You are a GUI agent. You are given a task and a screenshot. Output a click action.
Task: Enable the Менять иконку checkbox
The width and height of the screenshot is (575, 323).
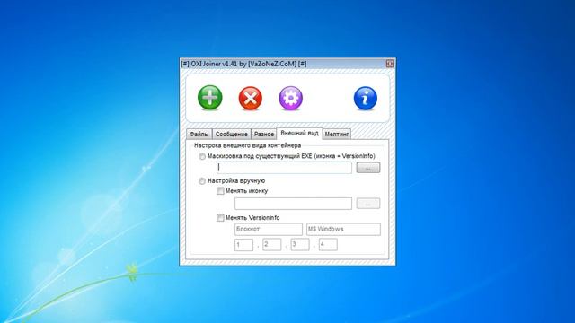[x=220, y=191]
